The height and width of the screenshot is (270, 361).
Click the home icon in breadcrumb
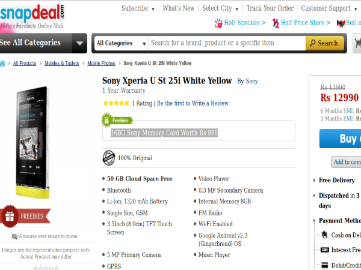2,64
